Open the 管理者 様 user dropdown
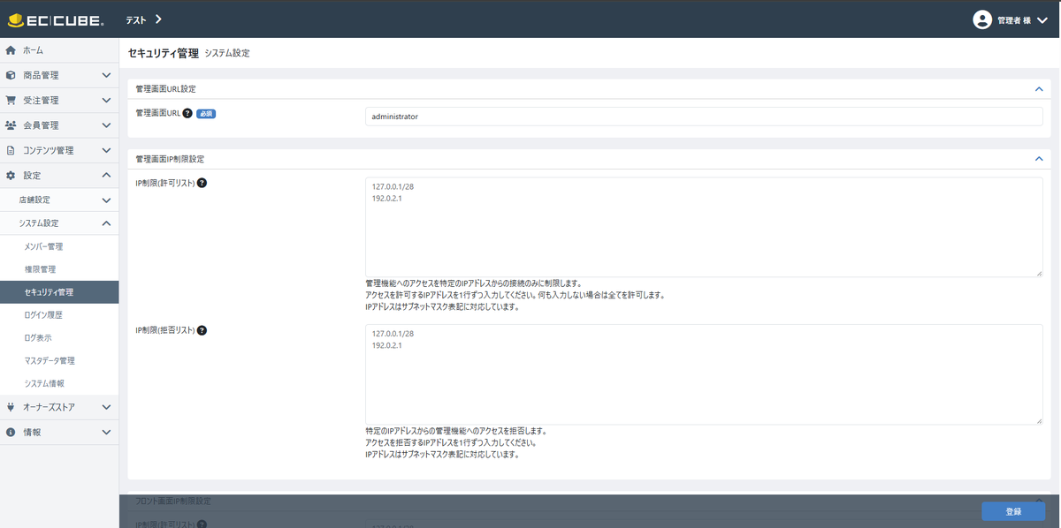 1010,19
